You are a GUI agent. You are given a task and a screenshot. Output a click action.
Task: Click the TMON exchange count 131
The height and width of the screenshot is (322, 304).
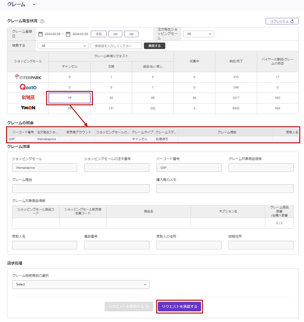(x=111, y=108)
